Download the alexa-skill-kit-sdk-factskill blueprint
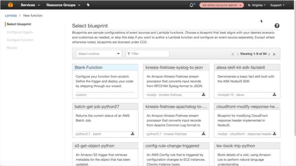 pos(275,94)
